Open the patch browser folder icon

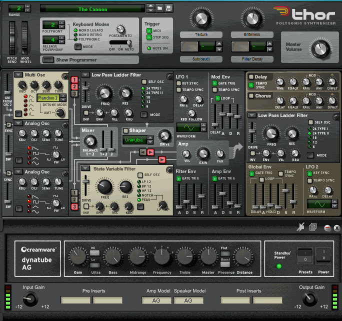point(160,8)
